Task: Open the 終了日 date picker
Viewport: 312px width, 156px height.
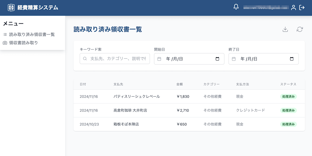Action: pos(292,59)
